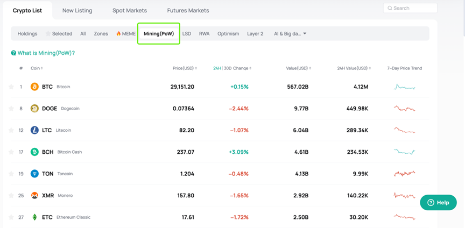The image size is (465, 228).
Task: Click the Bitcoin BTC coin icon
Action: click(x=34, y=87)
